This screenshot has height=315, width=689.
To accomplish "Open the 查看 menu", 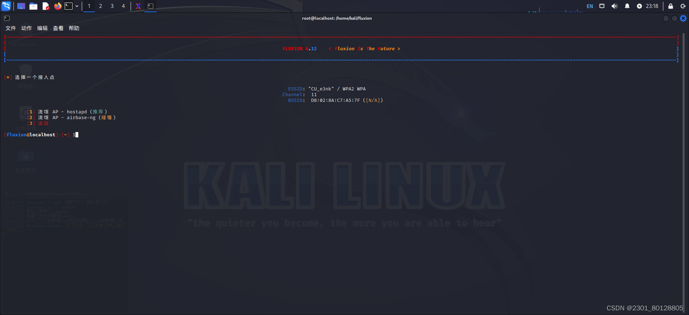I will click(x=58, y=28).
